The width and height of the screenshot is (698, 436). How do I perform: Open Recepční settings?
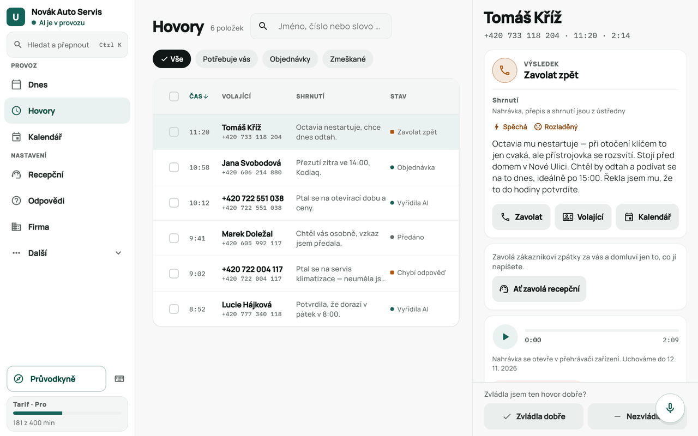tap(67, 174)
